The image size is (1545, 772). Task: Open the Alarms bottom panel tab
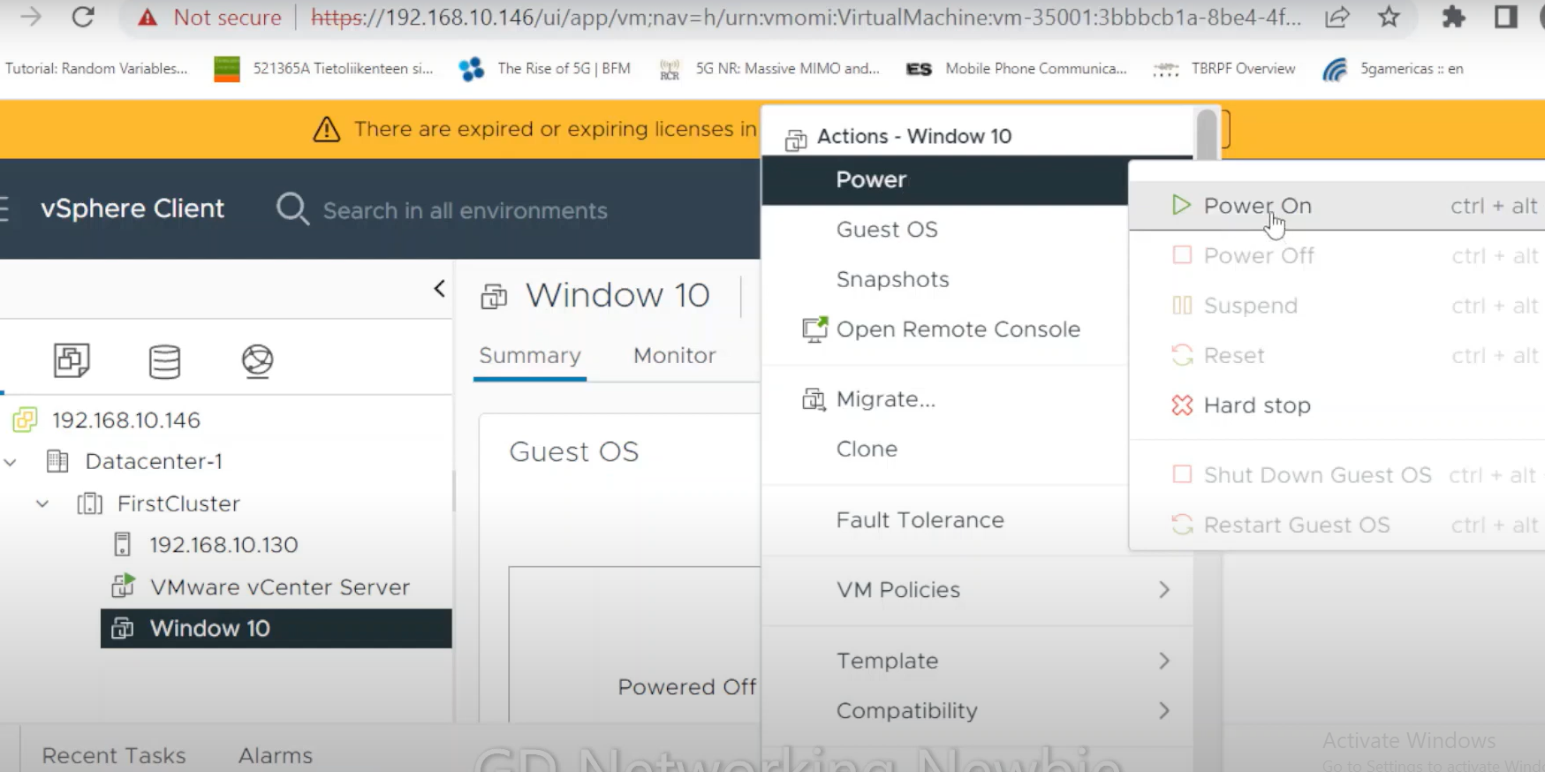(x=276, y=755)
